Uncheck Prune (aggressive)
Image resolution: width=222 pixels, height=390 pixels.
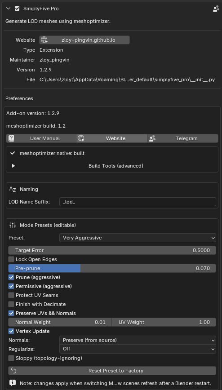pyautogui.click(x=11, y=277)
